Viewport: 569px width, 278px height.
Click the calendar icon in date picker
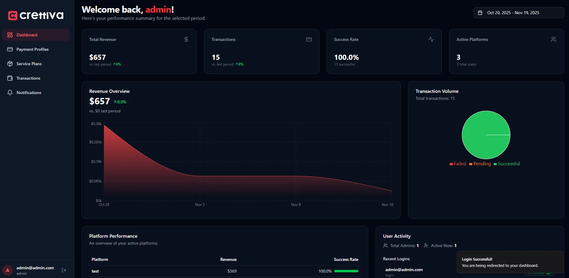(x=480, y=13)
